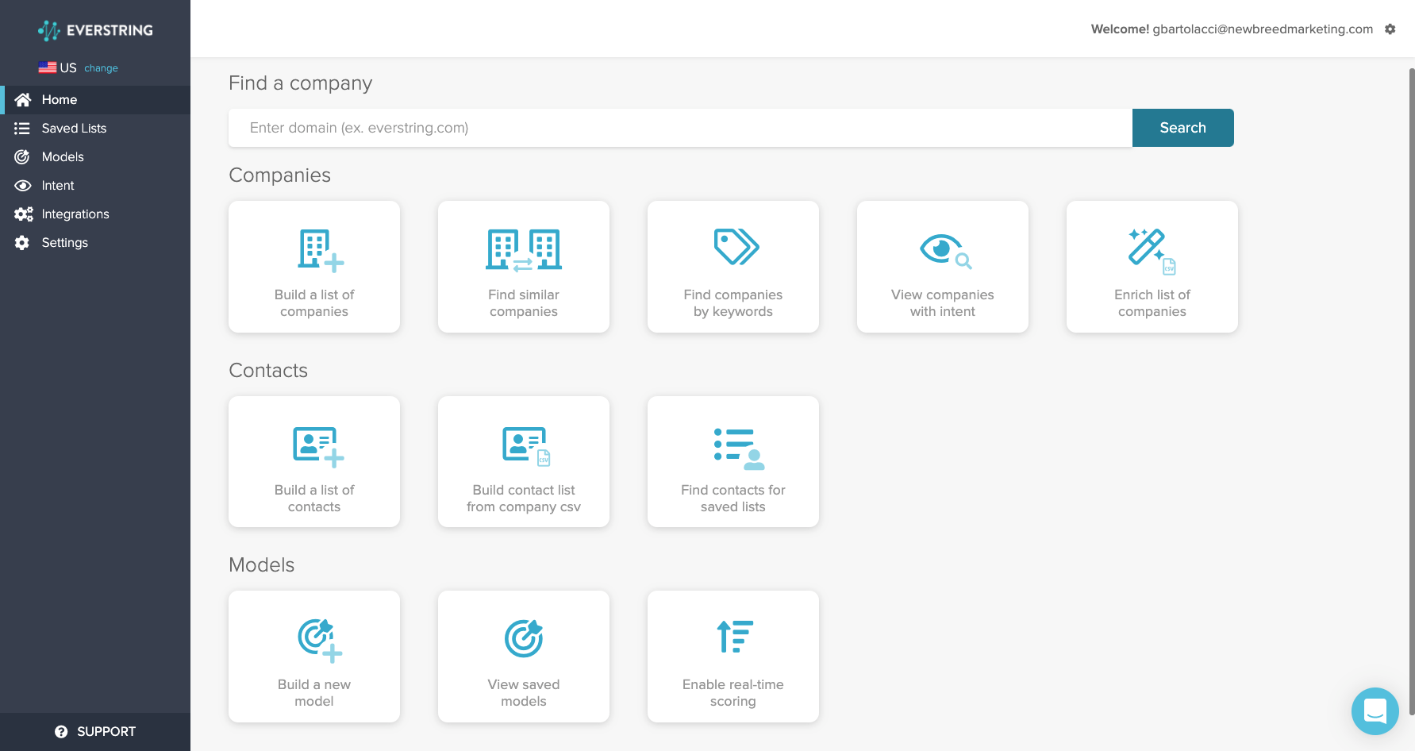Screen dimensions: 1415x751
Task: Open Build contact list from company csv
Action: pos(524,462)
